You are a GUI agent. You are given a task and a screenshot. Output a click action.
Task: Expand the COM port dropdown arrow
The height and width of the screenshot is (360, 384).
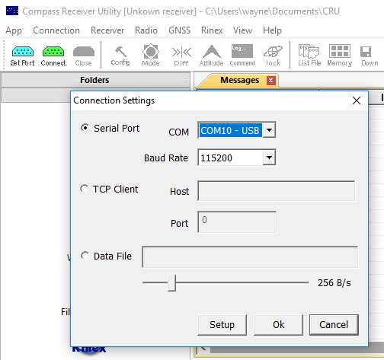tap(269, 130)
